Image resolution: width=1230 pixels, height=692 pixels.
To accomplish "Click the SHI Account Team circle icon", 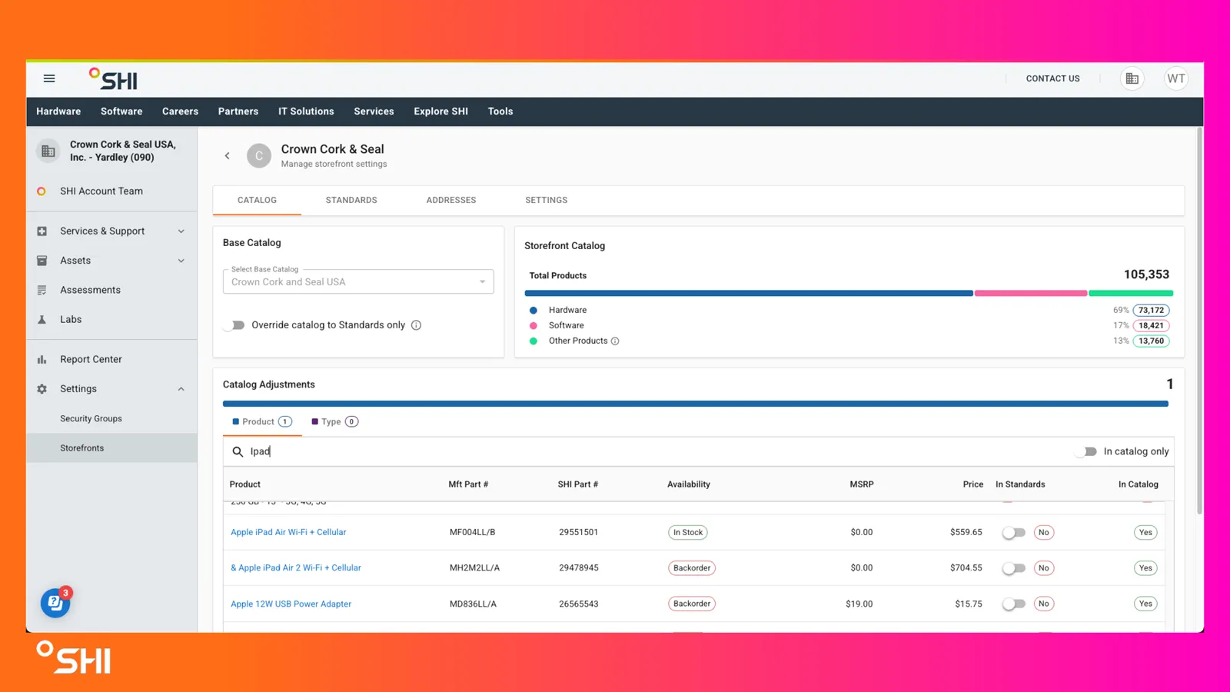I will pyautogui.click(x=42, y=191).
